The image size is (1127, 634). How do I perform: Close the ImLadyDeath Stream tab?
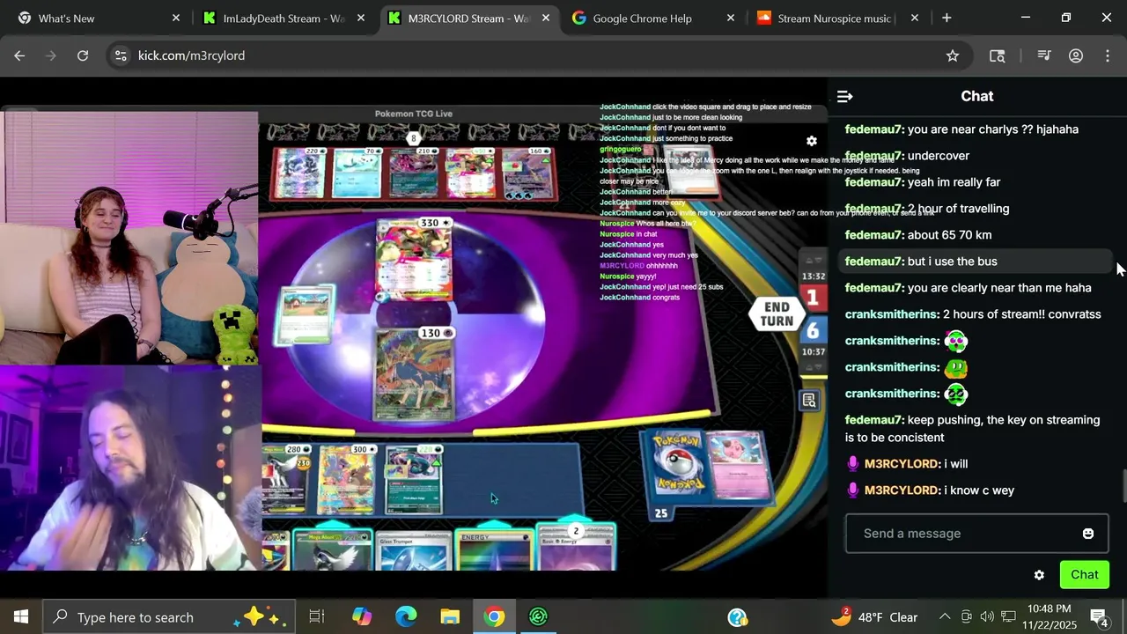pyautogui.click(x=361, y=18)
